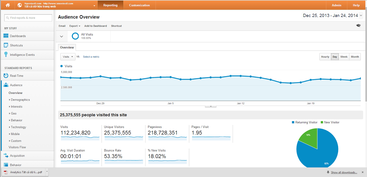Click Add to Dashboard button
The image size is (367, 177).
(95, 26)
